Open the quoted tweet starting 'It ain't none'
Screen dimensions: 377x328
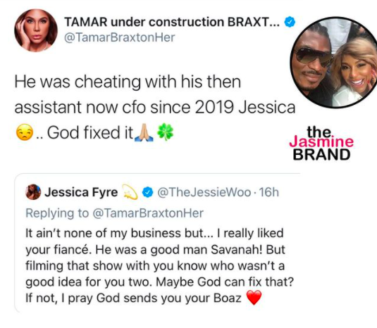tap(157, 243)
